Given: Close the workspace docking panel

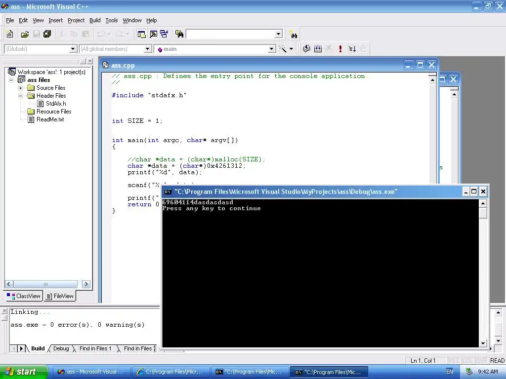Looking at the screenshot, I should click(x=90, y=61).
